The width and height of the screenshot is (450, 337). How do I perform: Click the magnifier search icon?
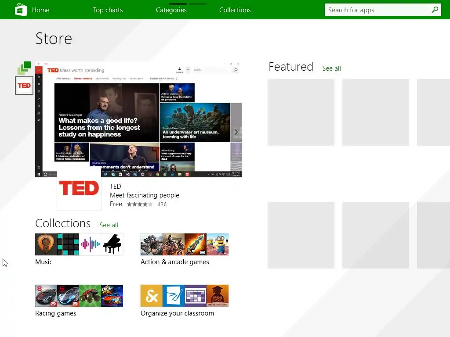pyautogui.click(x=435, y=10)
